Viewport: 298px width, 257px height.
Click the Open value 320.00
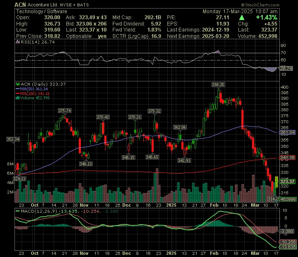click(x=52, y=17)
